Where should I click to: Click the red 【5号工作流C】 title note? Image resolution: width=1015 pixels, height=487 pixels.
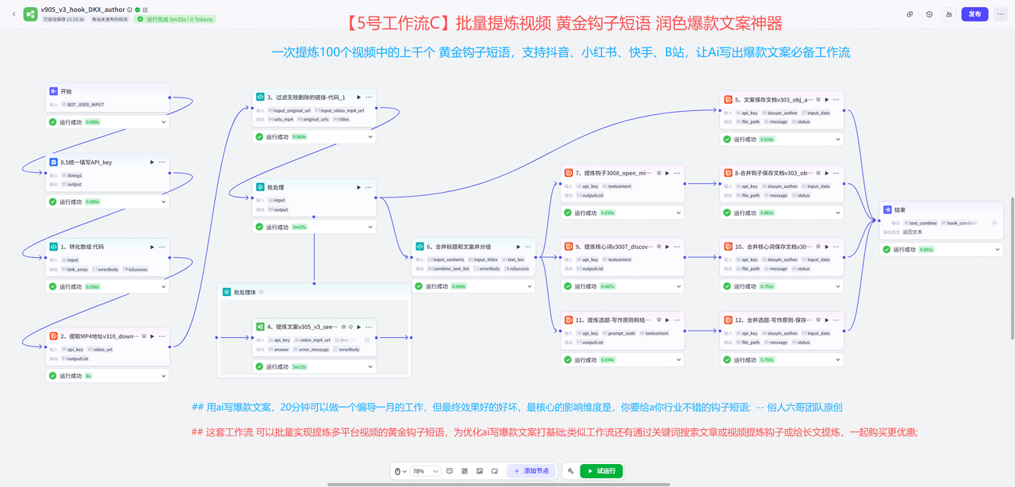click(x=564, y=23)
